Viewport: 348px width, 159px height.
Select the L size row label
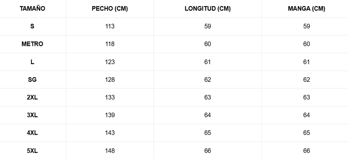pyautogui.click(x=32, y=62)
